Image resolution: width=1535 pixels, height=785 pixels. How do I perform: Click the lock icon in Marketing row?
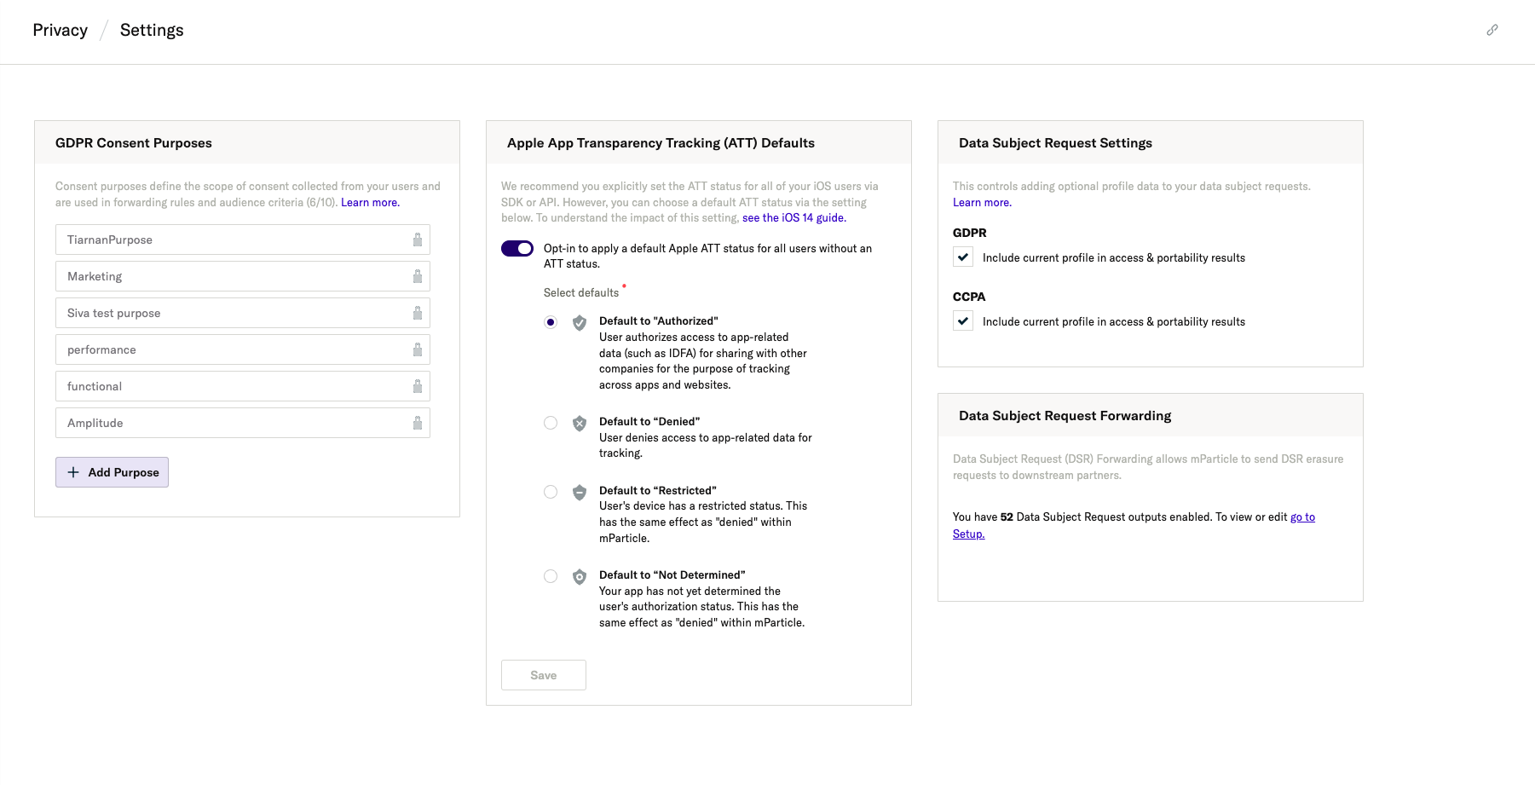coord(418,276)
